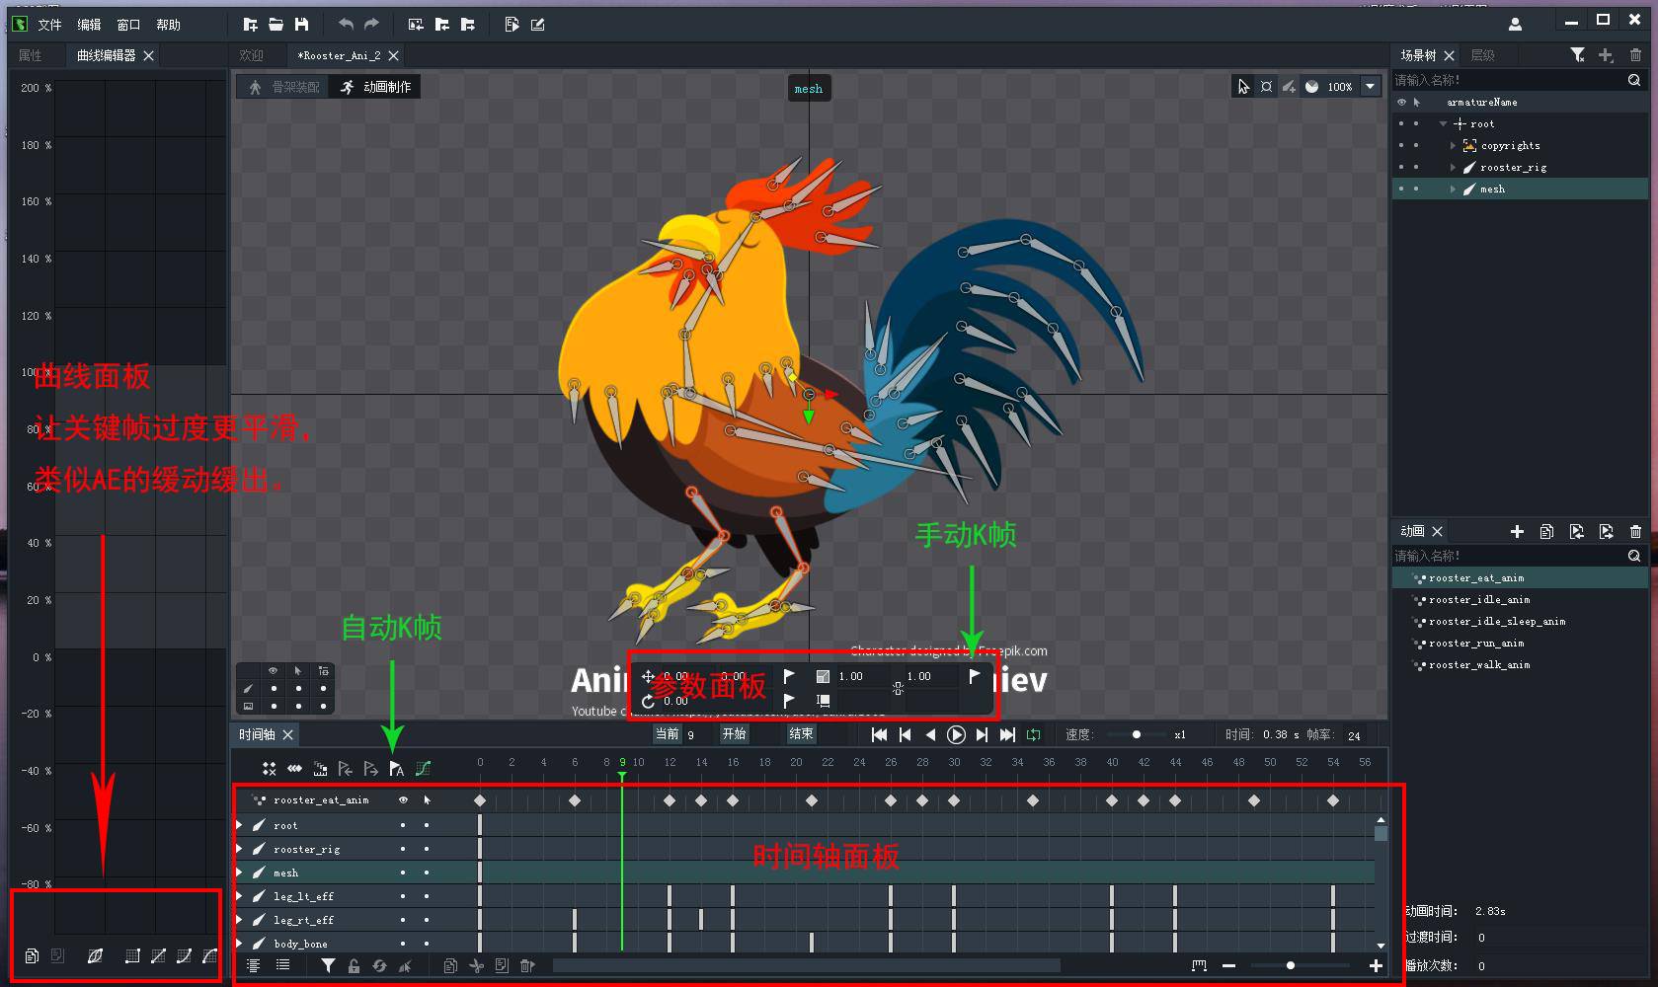Viewport: 1658px width, 987px height.
Task: Click the lock icon in timeline bottom bar
Action: click(354, 965)
